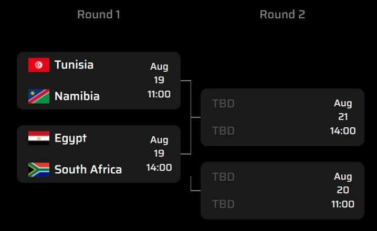Viewport: 377px width, 231px height.
Task: Click first TBD slot in Aug 21 match
Action: coord(223,104)
